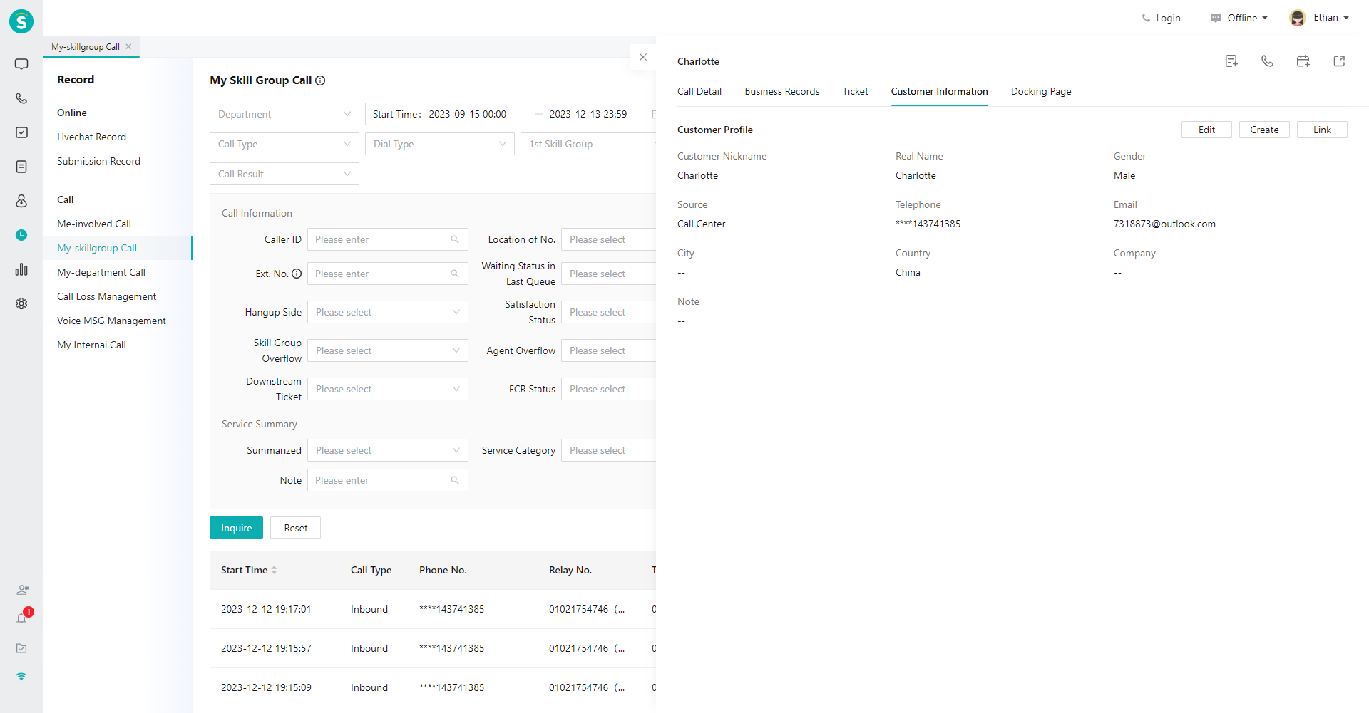Open the clock record sidebar icon
Image resolution: width=1369 pixels, height=713 pixels.
[x=21, y=235]
